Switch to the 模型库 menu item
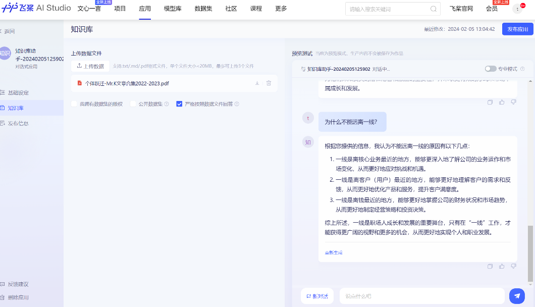 pos(173,9)
